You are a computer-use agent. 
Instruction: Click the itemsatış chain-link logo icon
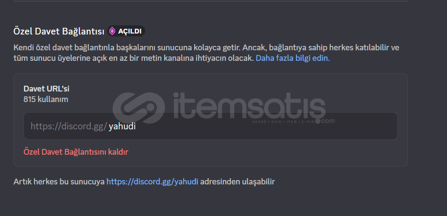139,108
